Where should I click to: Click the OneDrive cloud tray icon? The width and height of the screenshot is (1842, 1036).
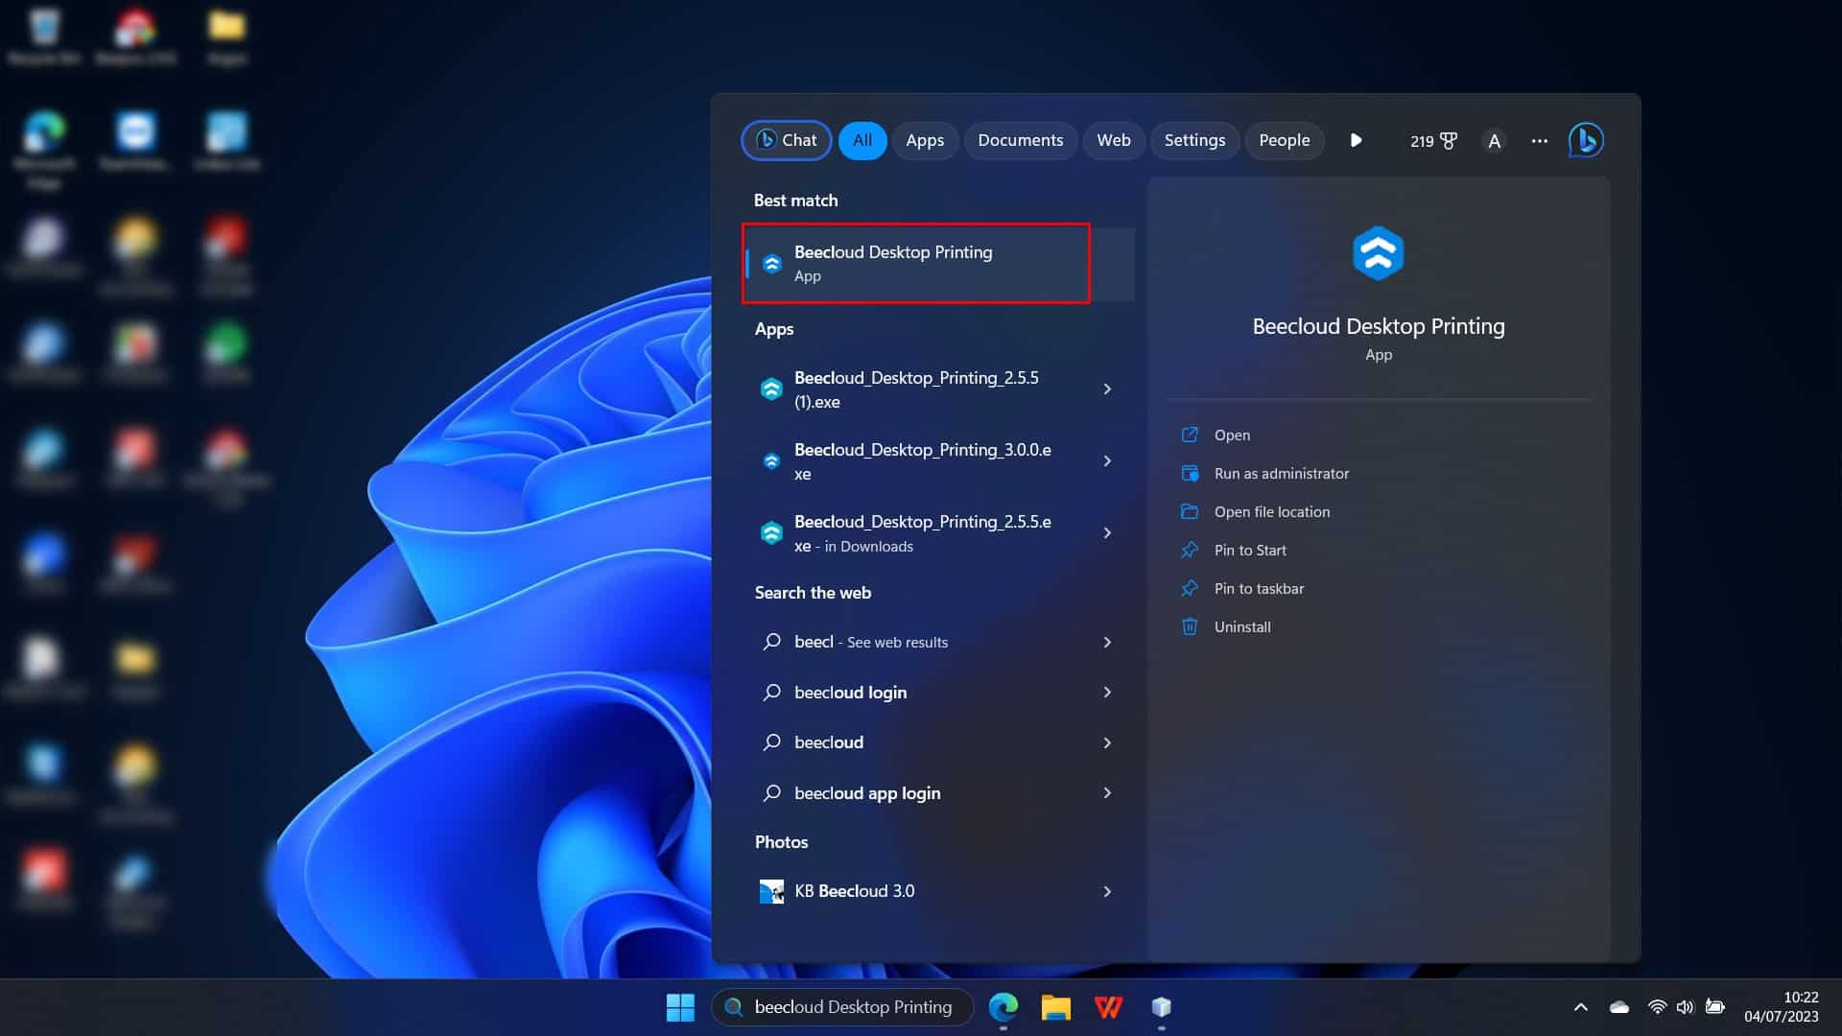[x=1619, y=1007]
